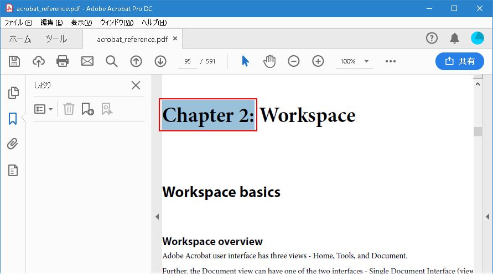Click the page number field showing 95
The width and height of the screenshot is (493, 276).
click(x=188, y=61)
